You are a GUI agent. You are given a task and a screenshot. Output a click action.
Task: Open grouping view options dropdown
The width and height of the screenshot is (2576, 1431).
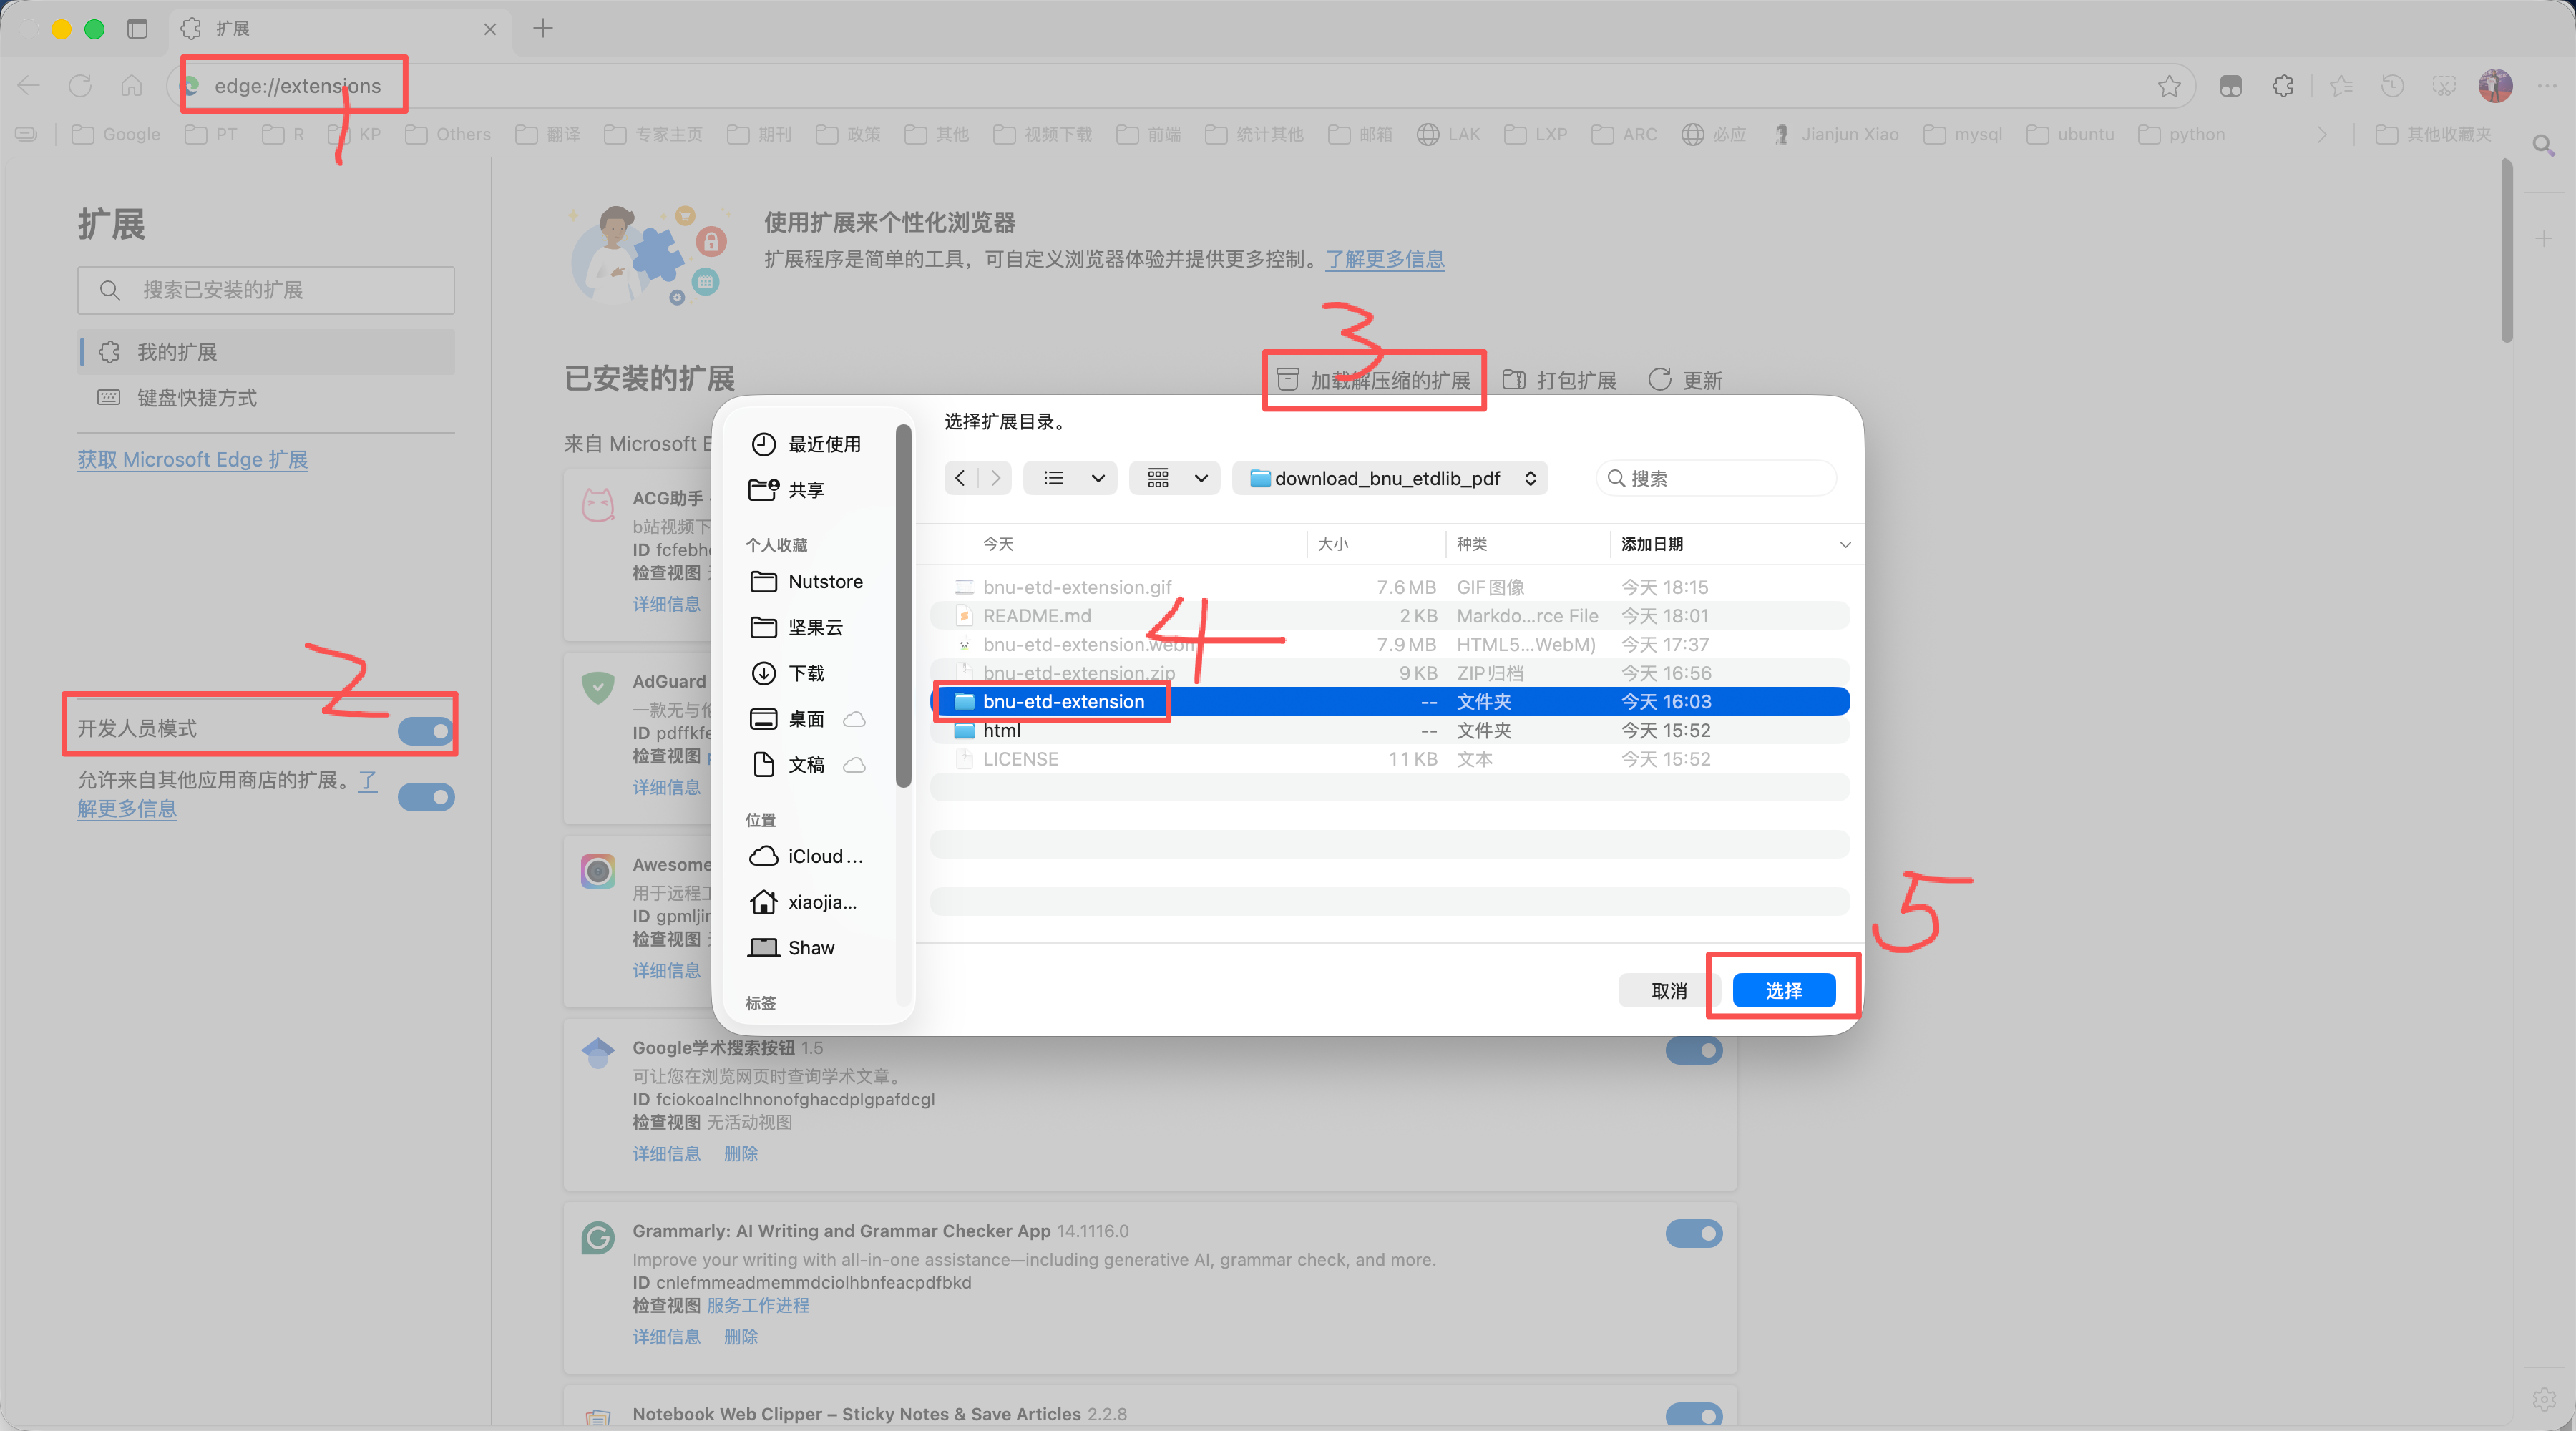pyautogui.click(x=1176, y=478)
